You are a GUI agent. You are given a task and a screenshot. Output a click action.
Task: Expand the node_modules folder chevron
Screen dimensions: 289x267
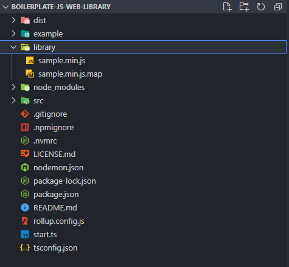point(13,87)
